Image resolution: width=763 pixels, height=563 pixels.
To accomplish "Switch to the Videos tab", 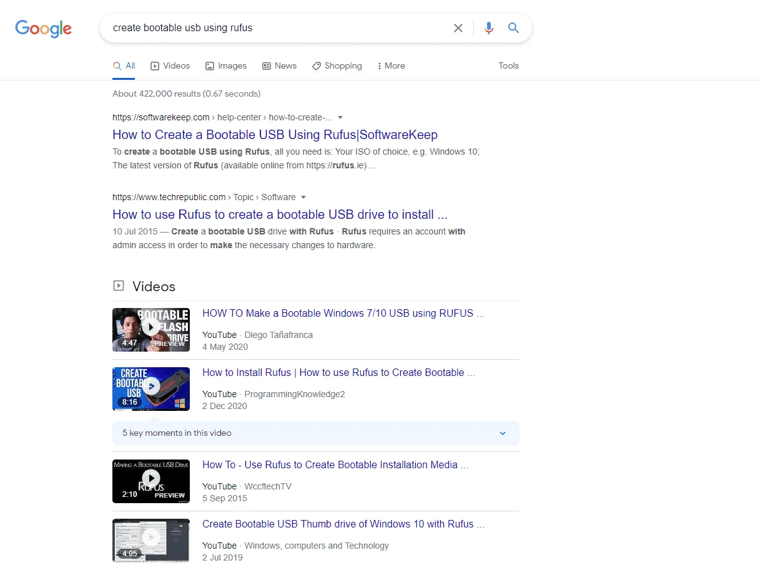I will point(170,65).
